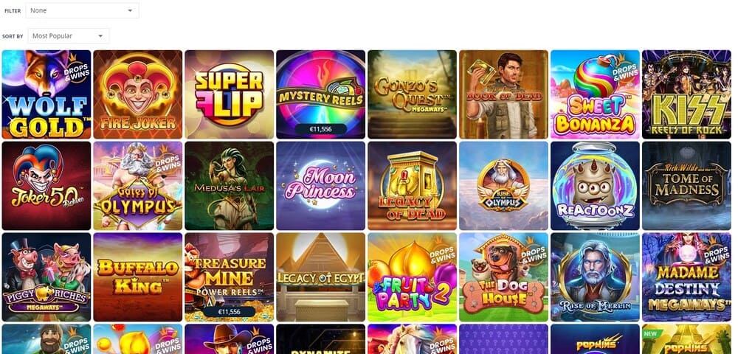
Task: Launch the Fire Joker slot
Action: [138, 94]
